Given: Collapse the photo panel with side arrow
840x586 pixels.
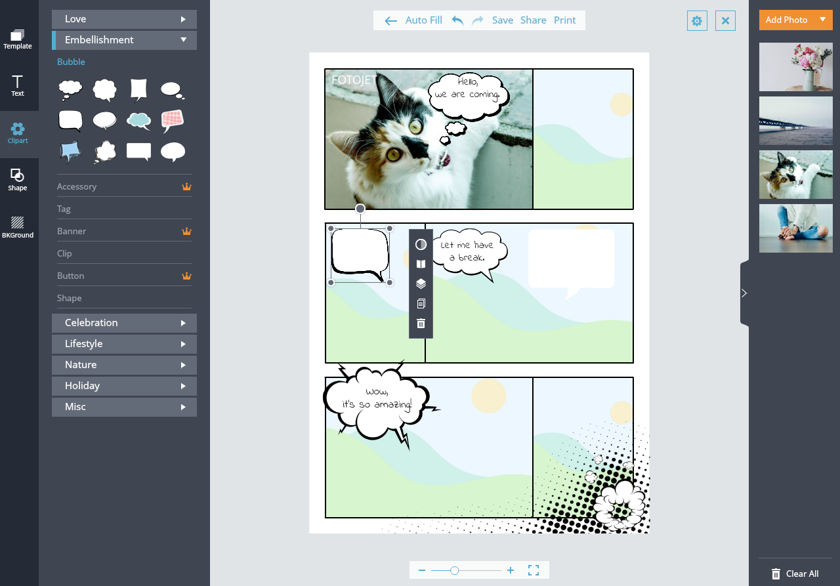Looking at the screenshot, I should 744,293.
